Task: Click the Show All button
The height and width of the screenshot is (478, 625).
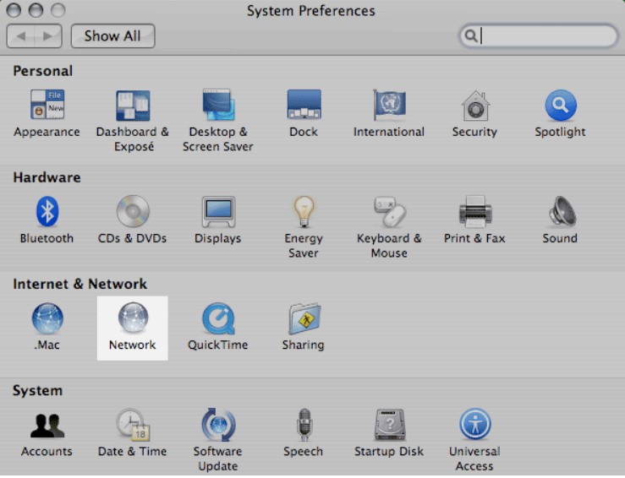Action: (112, 35)
